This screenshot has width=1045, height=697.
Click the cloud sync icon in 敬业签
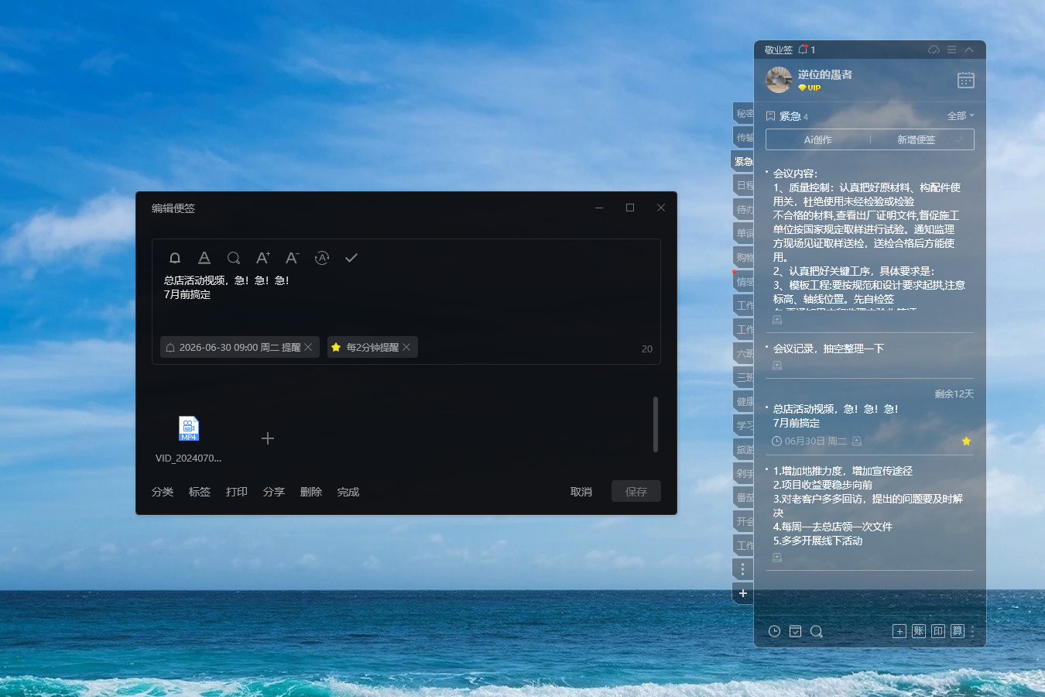(x=934, y=50)
